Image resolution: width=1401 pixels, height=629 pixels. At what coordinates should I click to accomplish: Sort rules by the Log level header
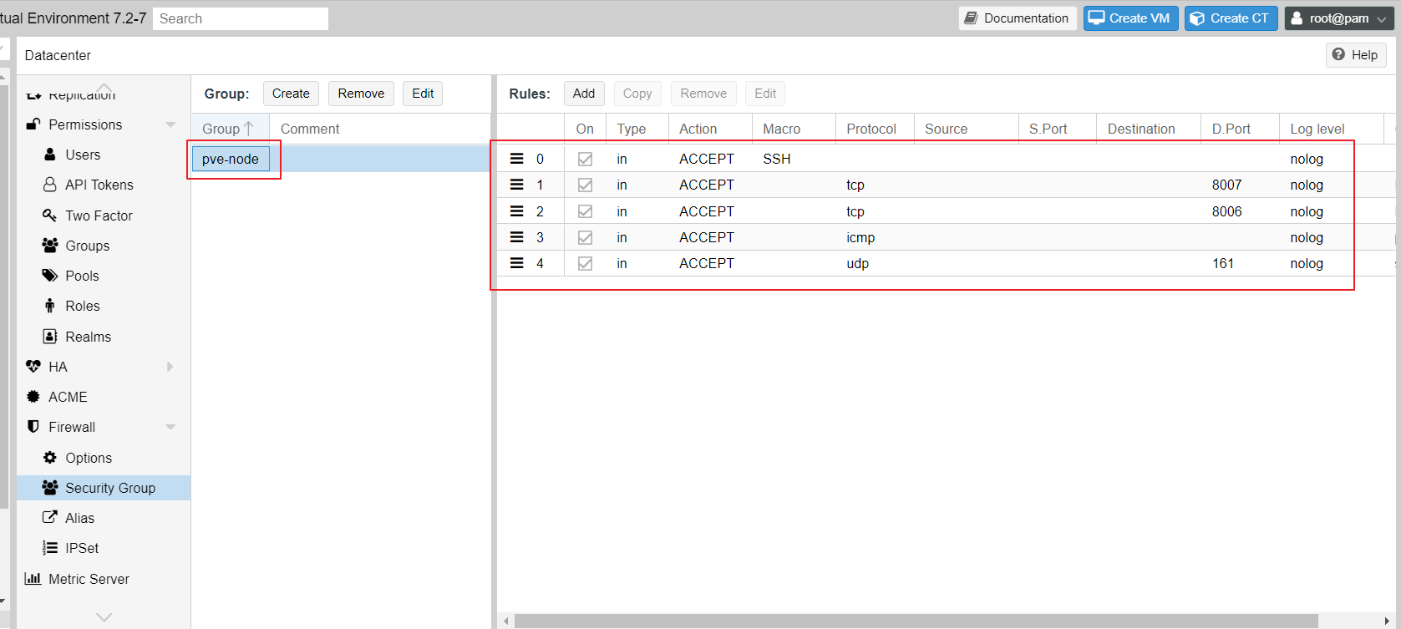(1331, 129)
